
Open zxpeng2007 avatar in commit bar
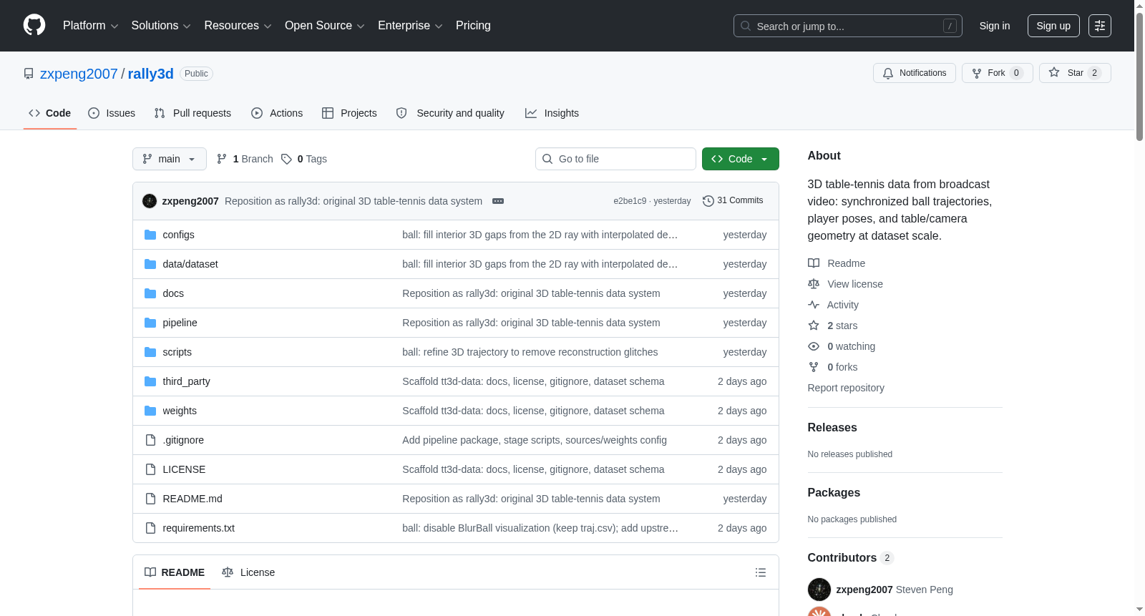pos(150,201)
